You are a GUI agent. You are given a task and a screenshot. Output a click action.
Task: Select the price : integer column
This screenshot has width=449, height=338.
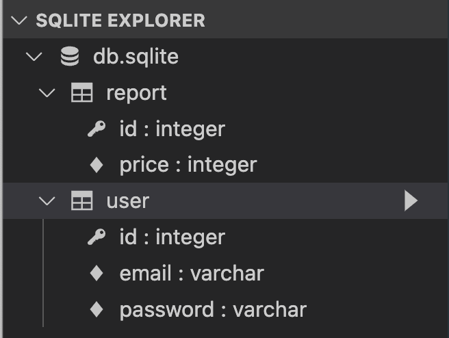pyautogui.click(x=188, y=165)
